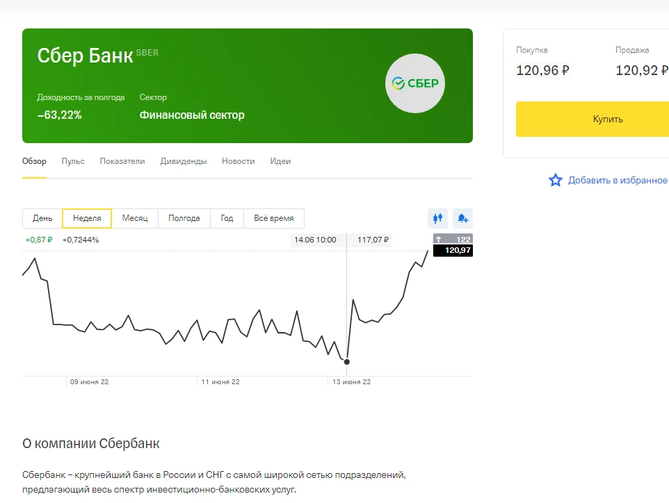
Task: Click the 117,07 ₽ tooltip price
Action: pos(373,240)
